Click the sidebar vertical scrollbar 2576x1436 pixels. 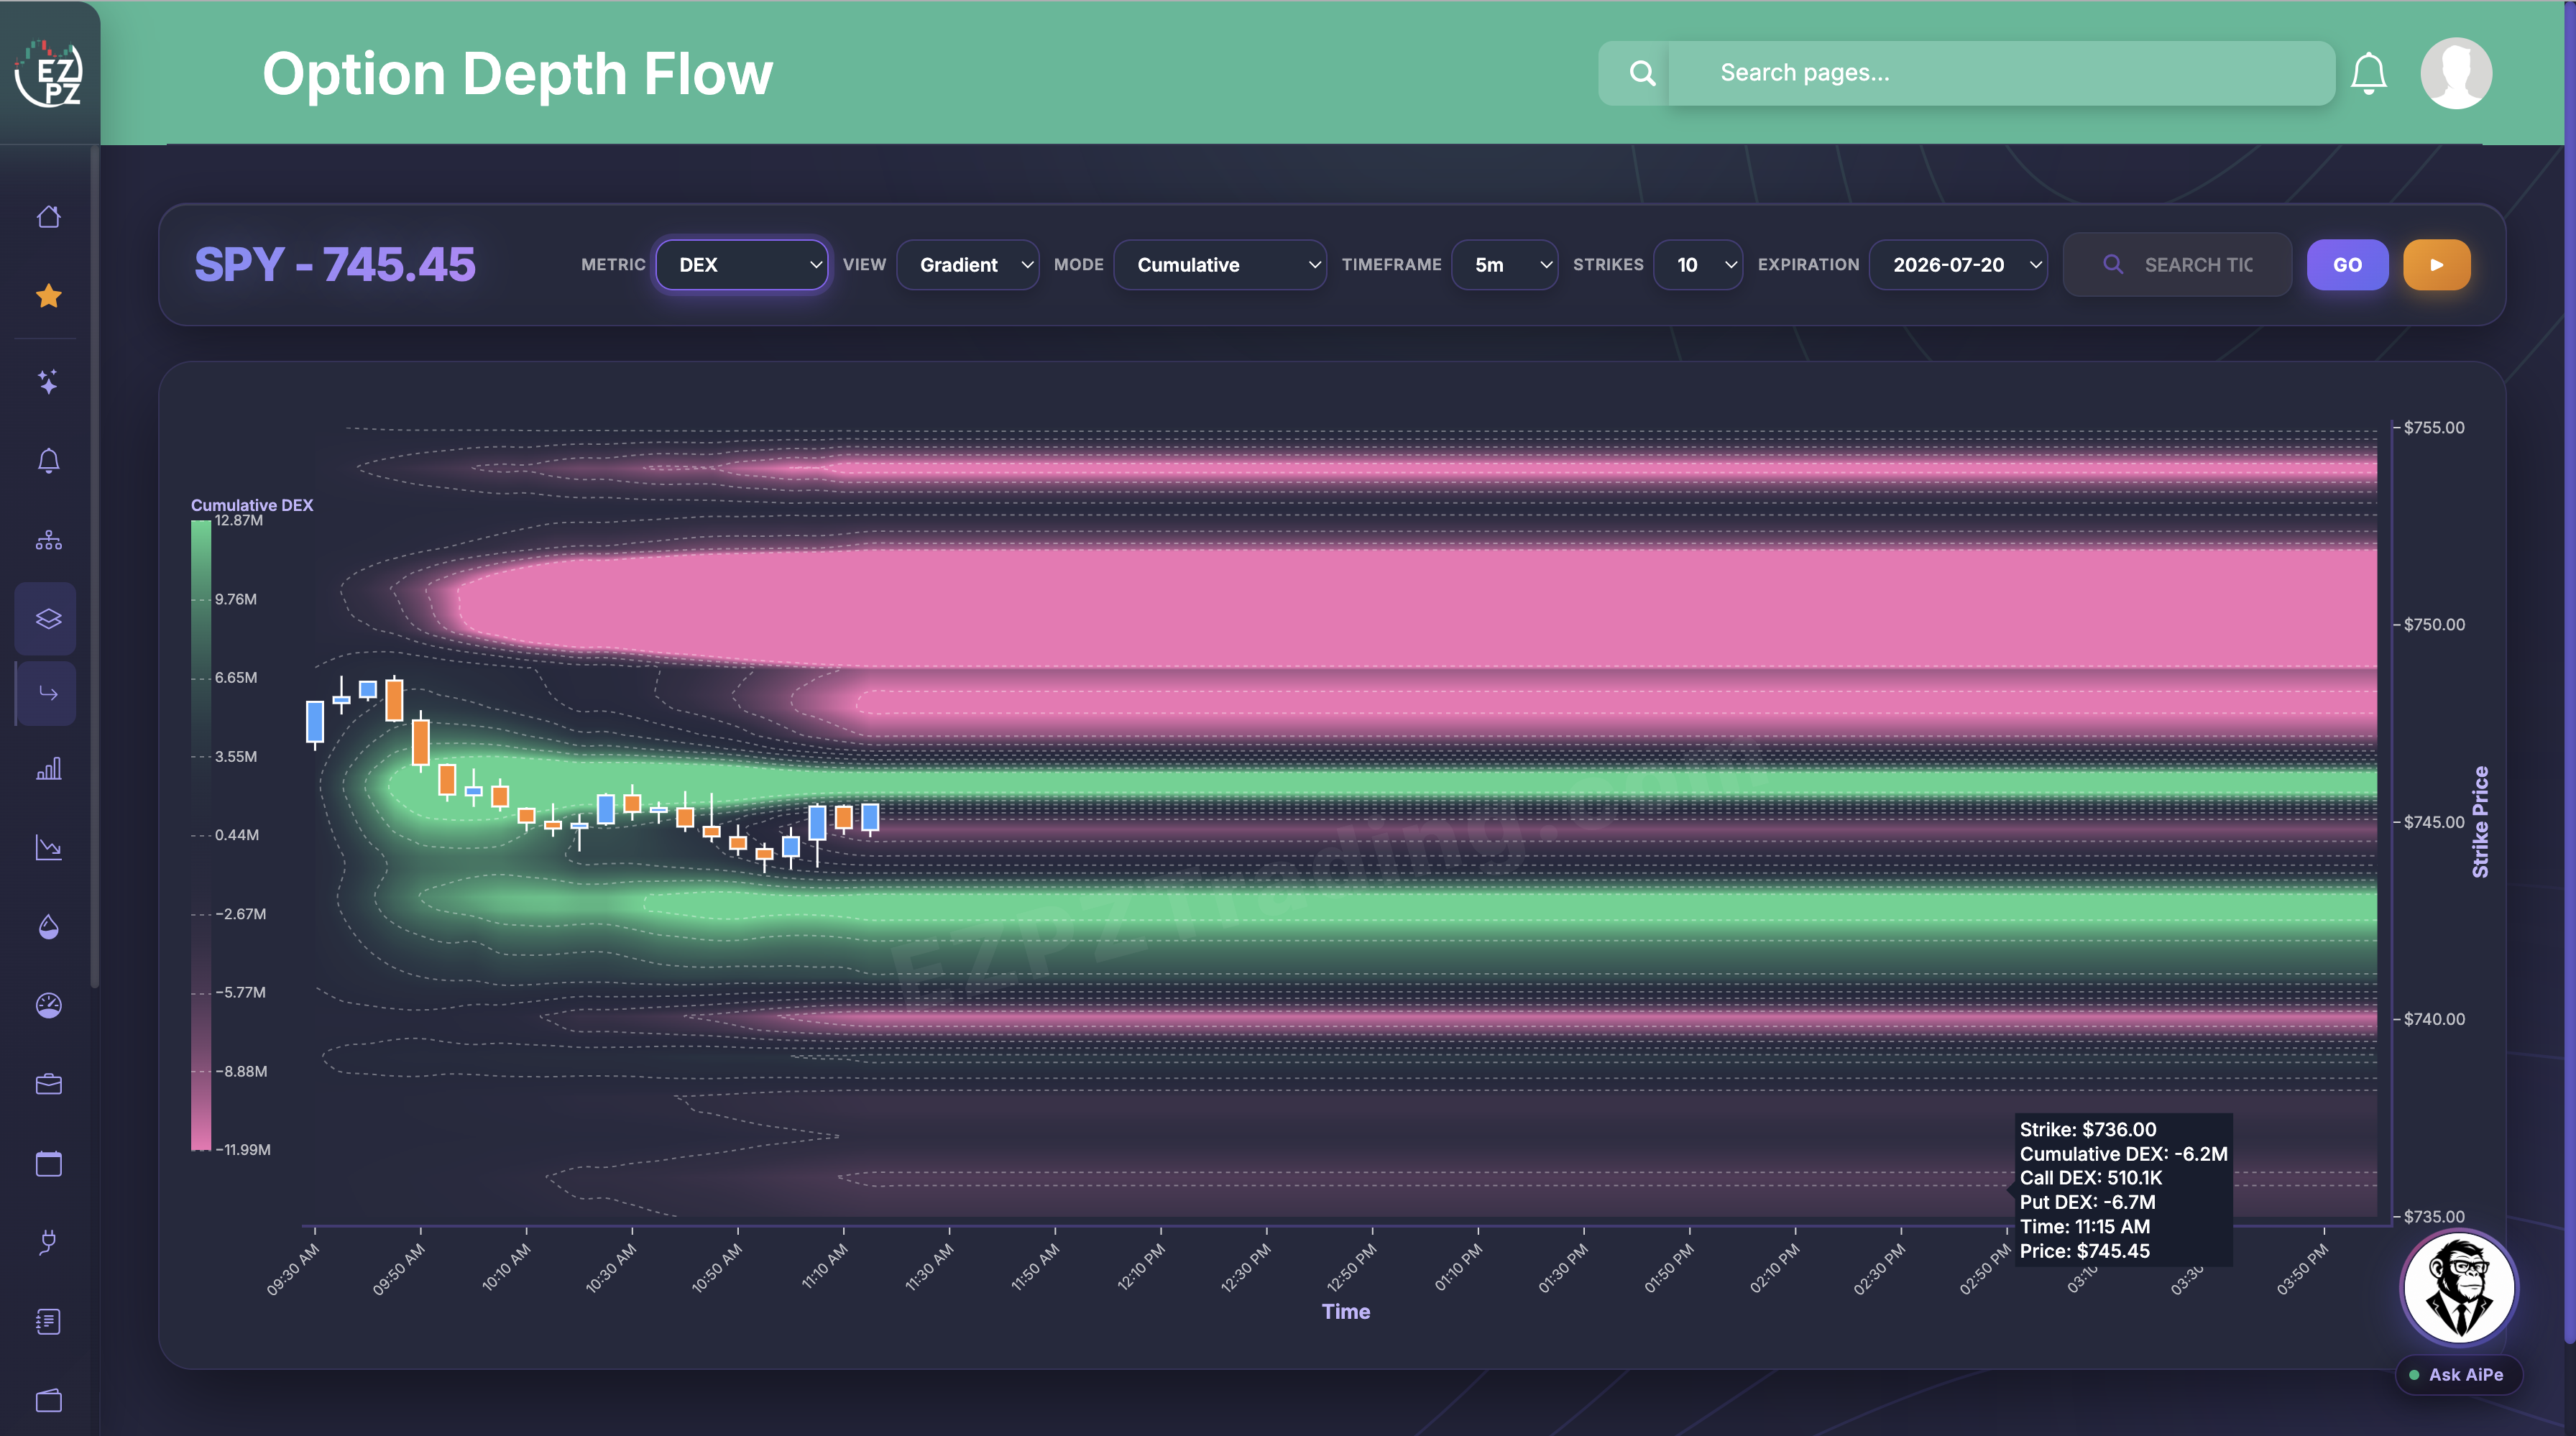[94, 567]
